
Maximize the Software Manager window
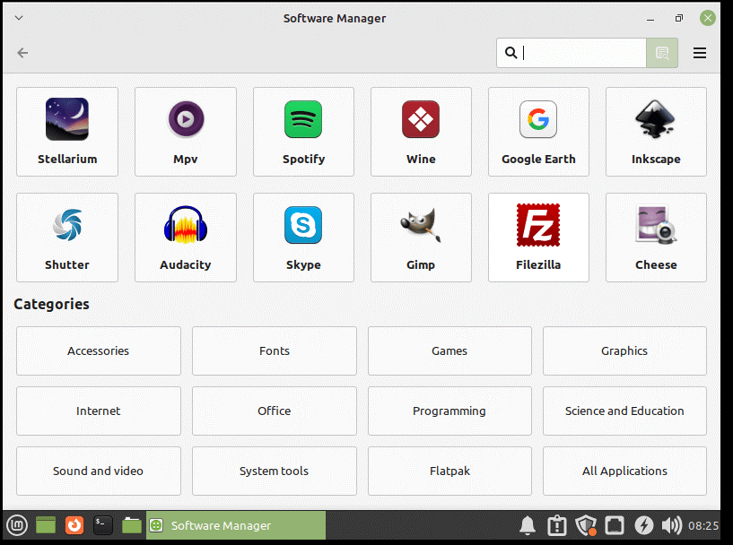click(679, 18)
